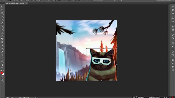Image resolution: width=175 pixels, height=98 pixels.
Task: Open the Layers panel icon
Action: point(173,67)
